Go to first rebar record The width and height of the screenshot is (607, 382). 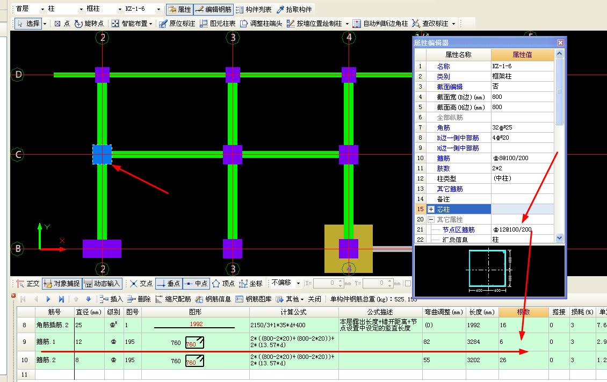click(x=23, y=299)
